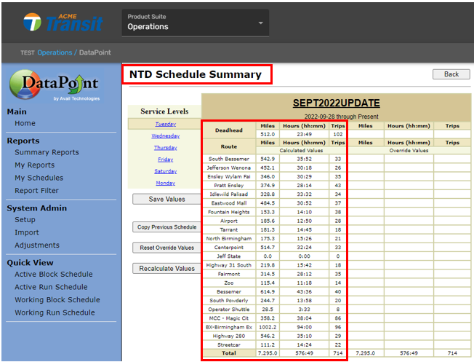
Task: Select Wednesday service level
Action: tap(165, 135)
